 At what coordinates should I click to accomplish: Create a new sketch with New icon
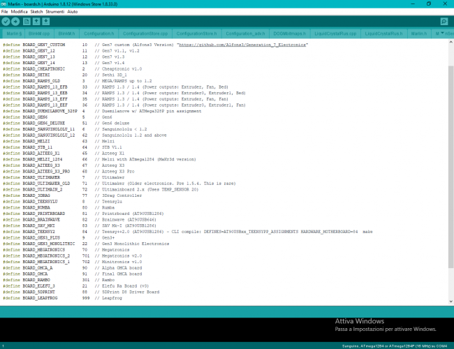(26, 22)
